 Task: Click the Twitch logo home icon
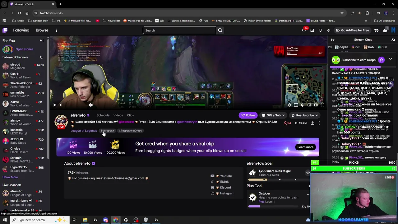click(x=5, y=30)
